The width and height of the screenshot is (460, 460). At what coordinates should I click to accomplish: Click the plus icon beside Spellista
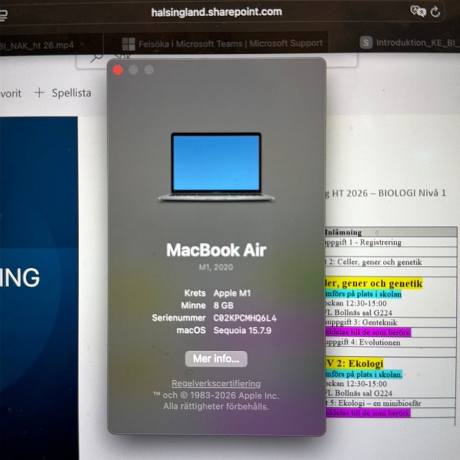point(39,93)
